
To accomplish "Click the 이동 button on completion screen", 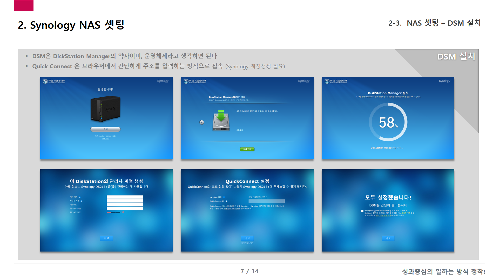I will 388,238.
